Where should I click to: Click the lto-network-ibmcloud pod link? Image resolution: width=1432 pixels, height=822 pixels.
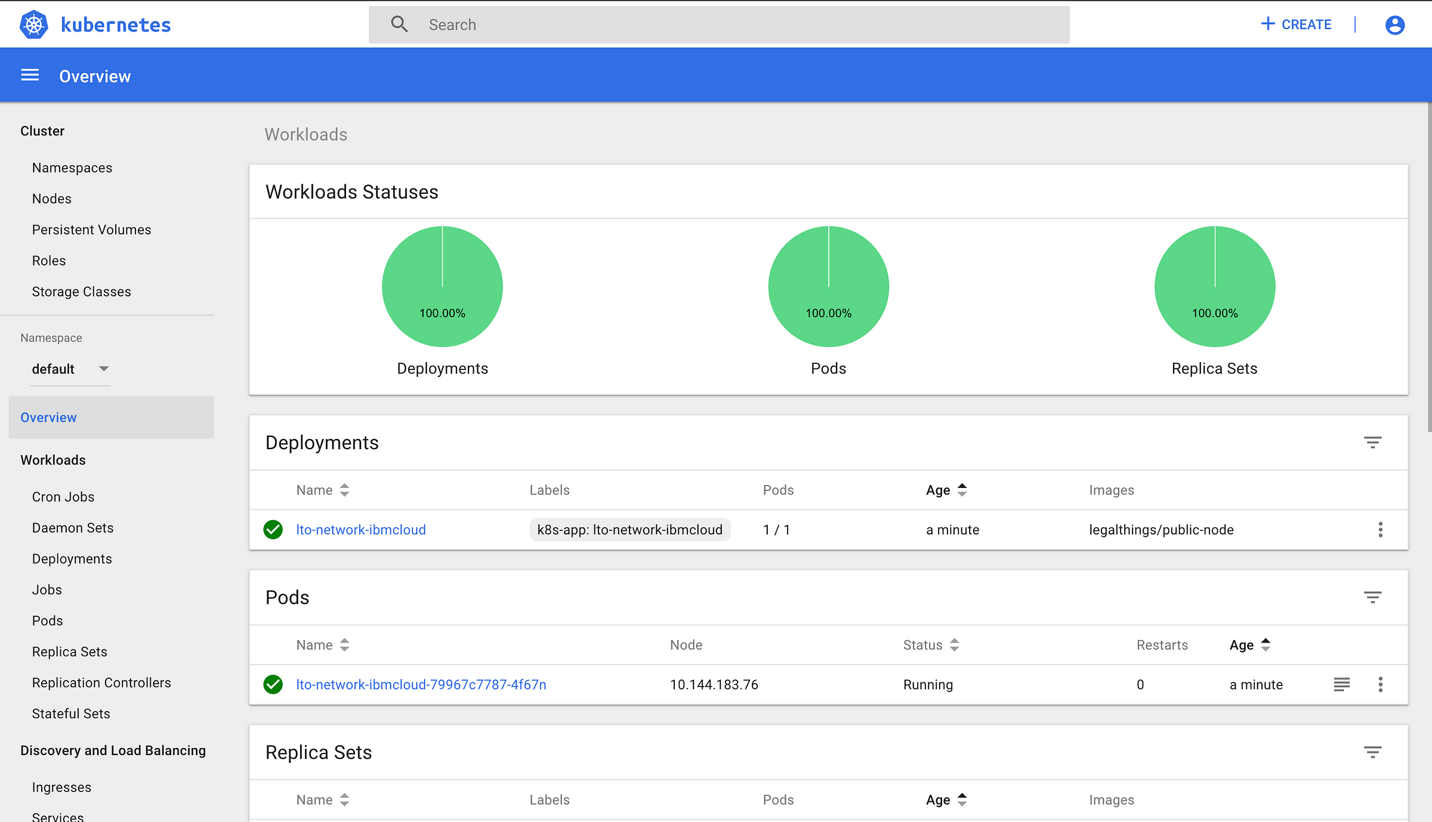pyautogui.click(x=421, y=684)
